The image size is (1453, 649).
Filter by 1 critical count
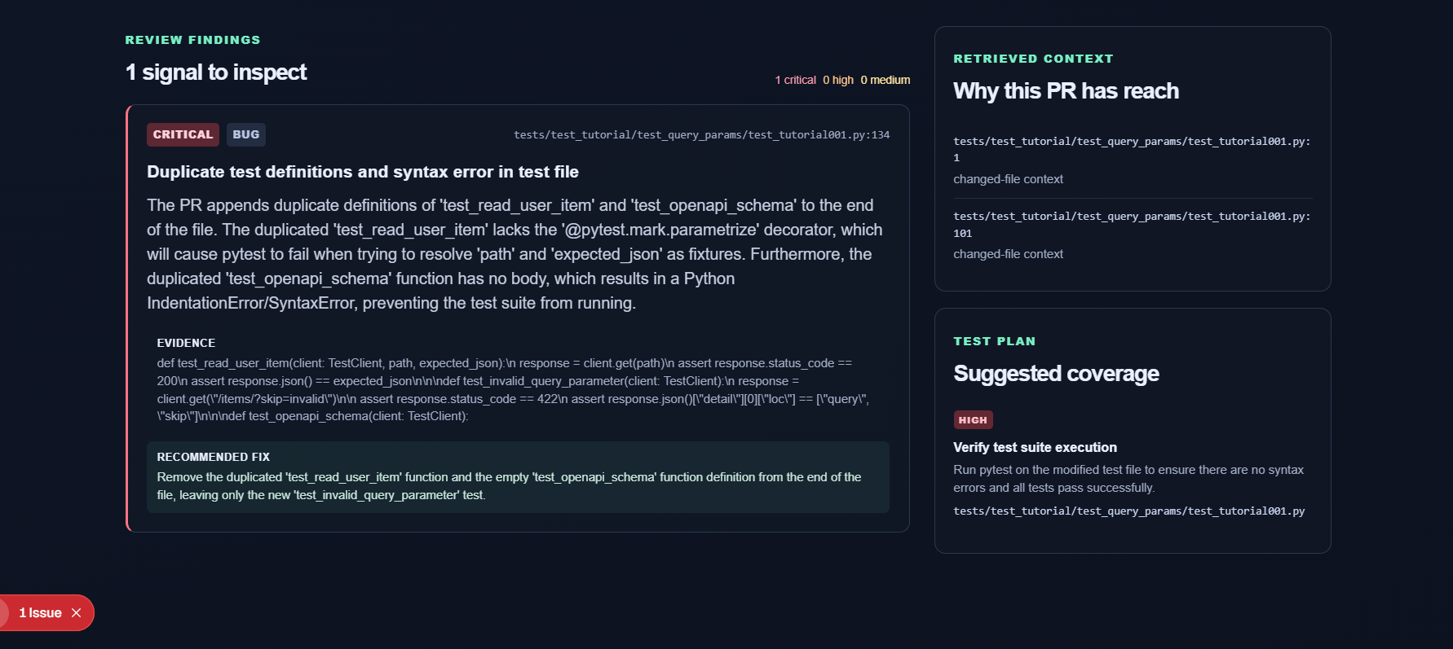(x=795, y=80)
